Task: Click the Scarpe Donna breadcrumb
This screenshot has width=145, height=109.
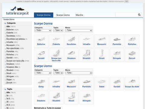Action: coord(9,19)
